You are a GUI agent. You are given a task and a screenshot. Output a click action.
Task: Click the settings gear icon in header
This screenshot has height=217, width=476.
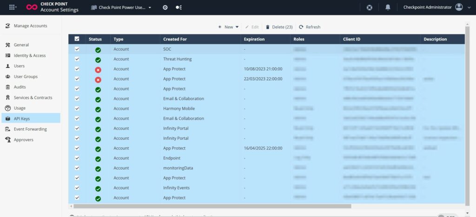pyautogui.click(x=165, y=7)
